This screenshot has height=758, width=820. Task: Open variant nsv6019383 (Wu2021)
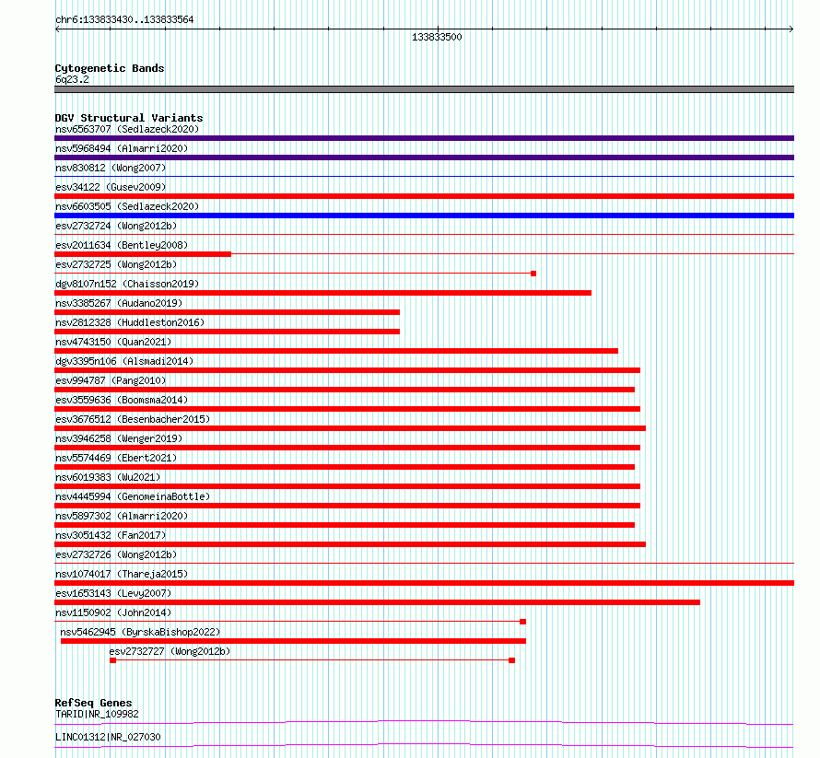point(108,477)
